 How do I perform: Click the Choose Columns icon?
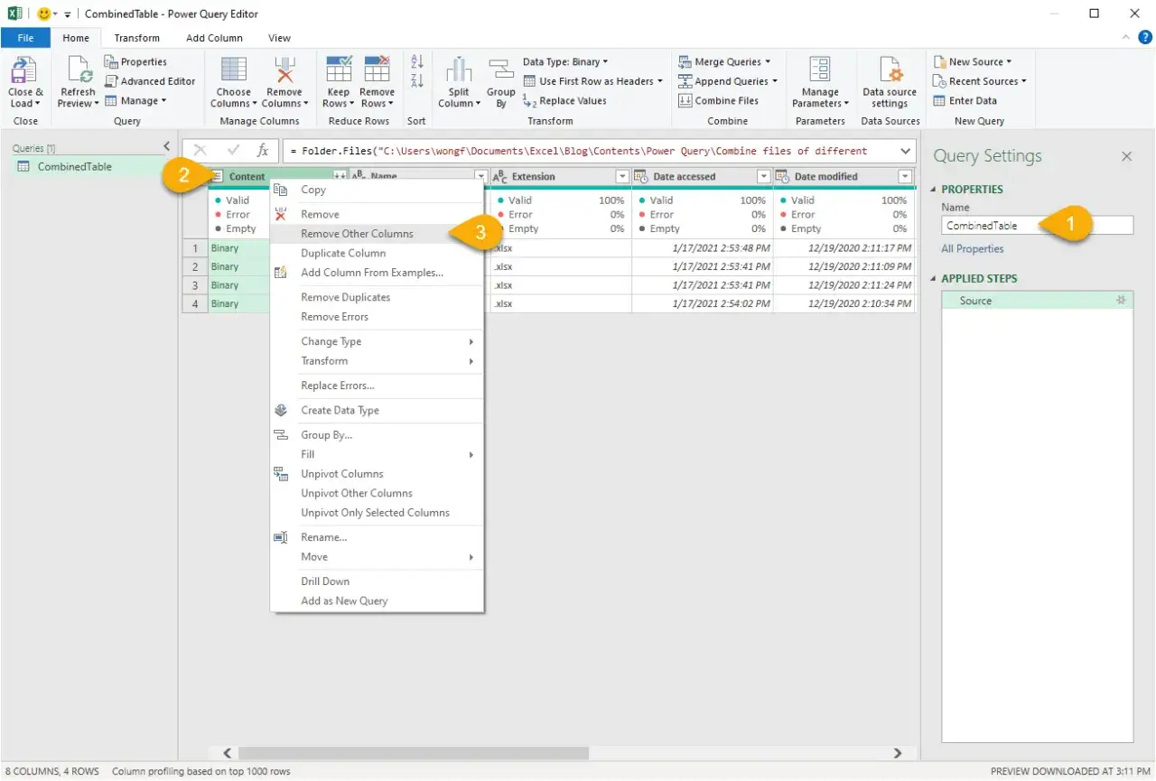[x=234, y=70]
